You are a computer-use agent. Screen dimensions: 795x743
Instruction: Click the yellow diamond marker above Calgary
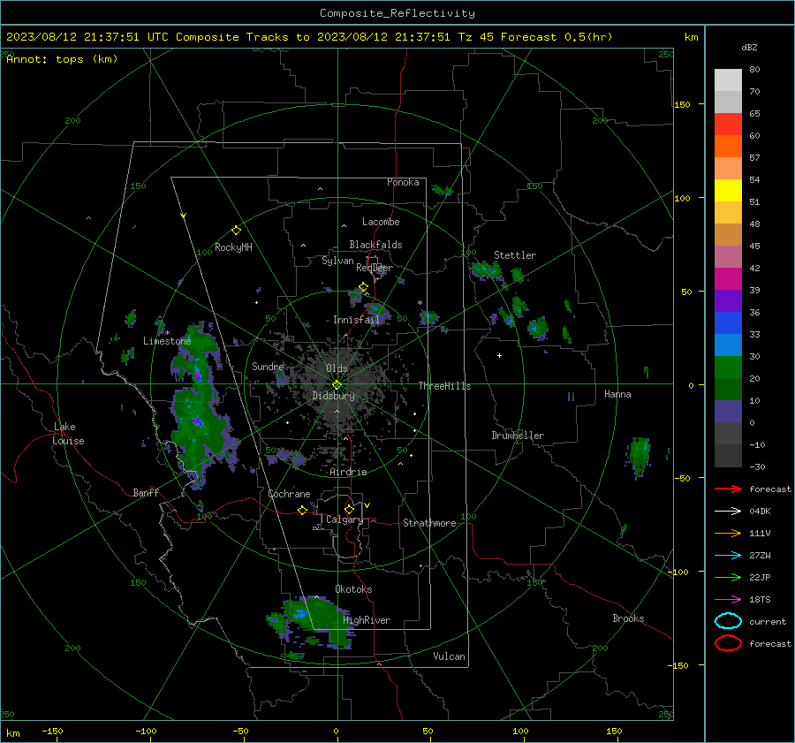(x=349, y=509)
